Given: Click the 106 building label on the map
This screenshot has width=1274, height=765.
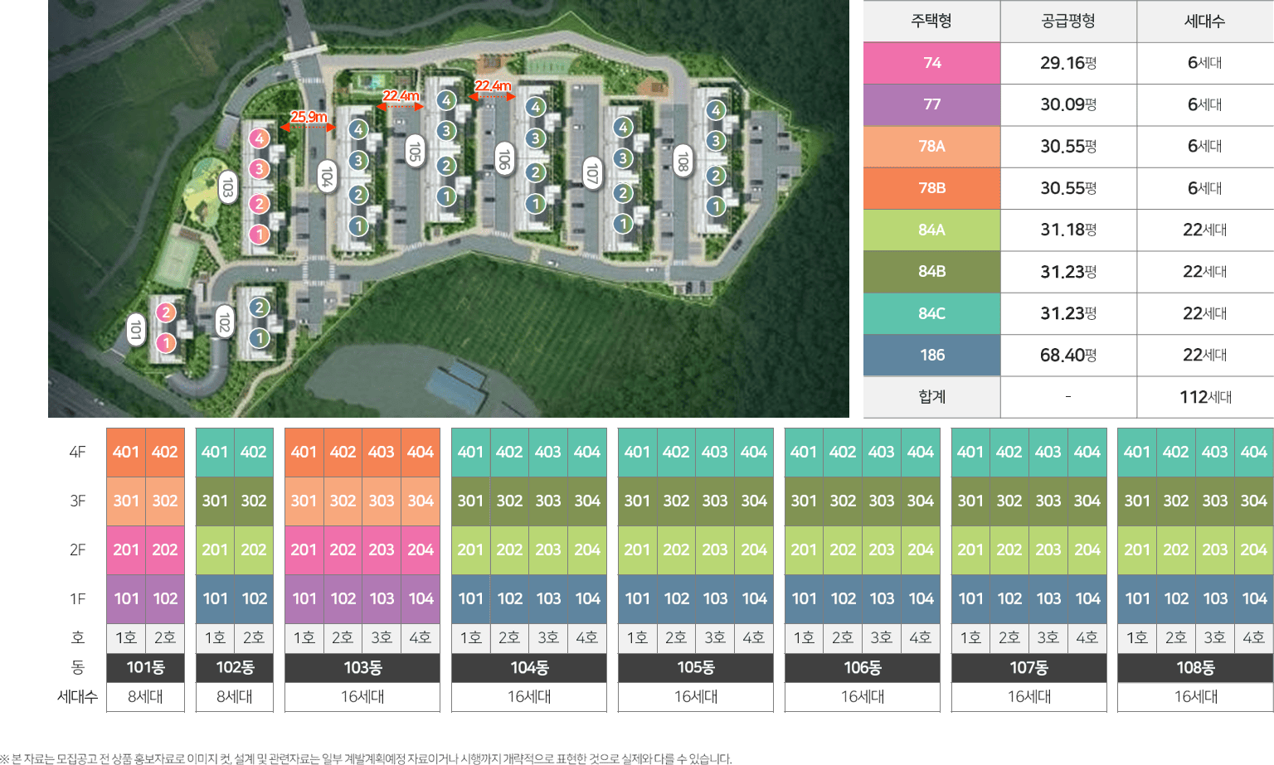Looking at the screenshot, I should coord(503,157).
